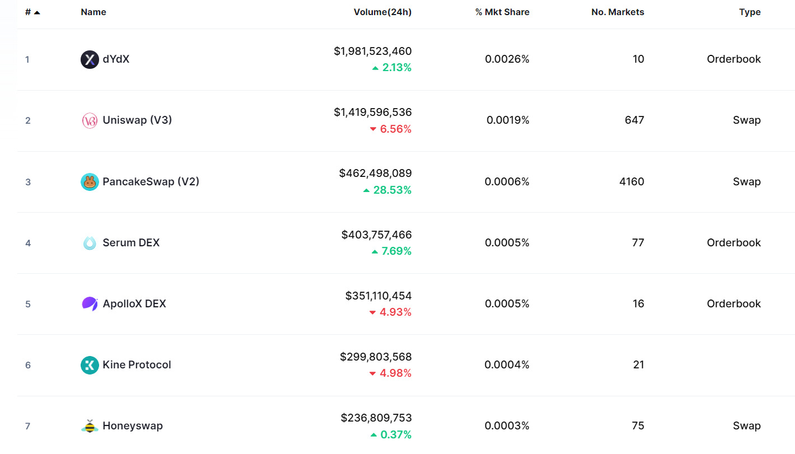The image size is (795, 454).
Task: Select Kine Protocol volume $299,803,568
Action: point(376,357)
